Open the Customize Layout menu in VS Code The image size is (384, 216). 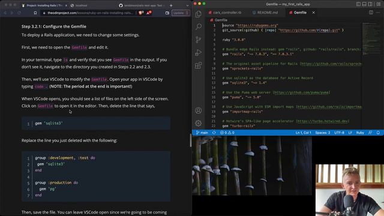click(378, 4)
